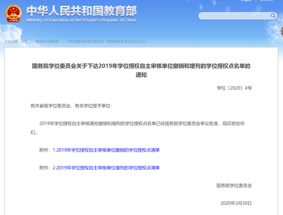Screen dimensions: 283x215
Task: Click the date 2020年3月30日
Action: [236, 203]
